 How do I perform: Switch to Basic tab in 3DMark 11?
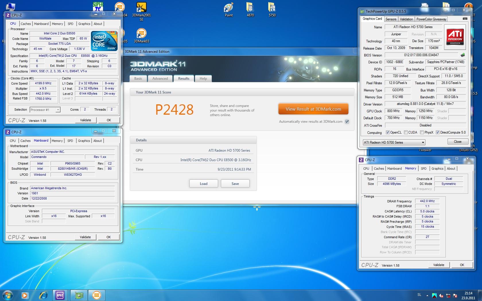[x=138, y=79]
